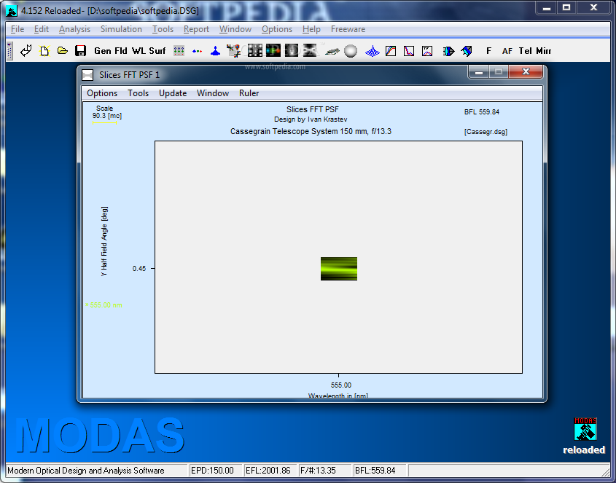Screen dimensions: 616x483
Task: Click the 0.45 field angle axis label
Action: coord(139,269)
